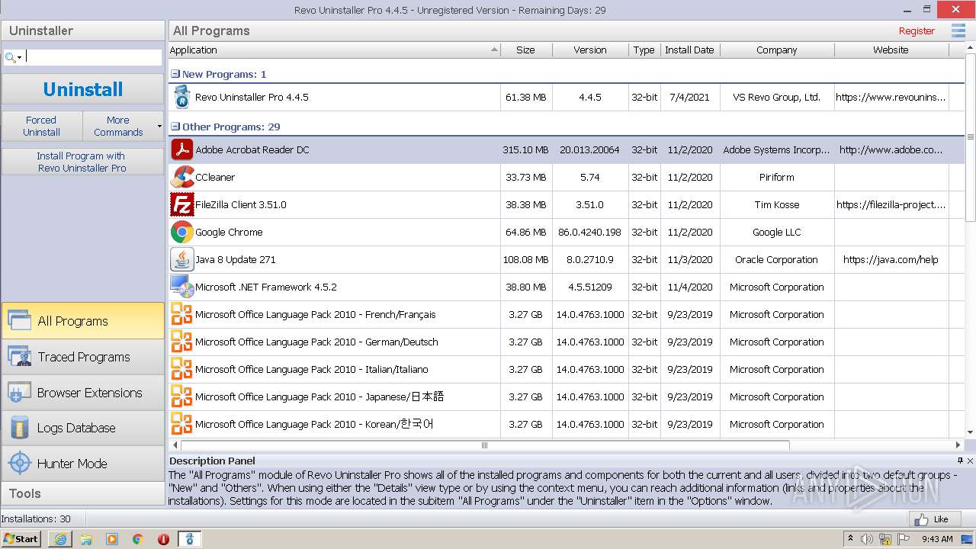Click the Forced Uninstall button
This screenshot has height=549, width=976.
[x=41, y=126]
